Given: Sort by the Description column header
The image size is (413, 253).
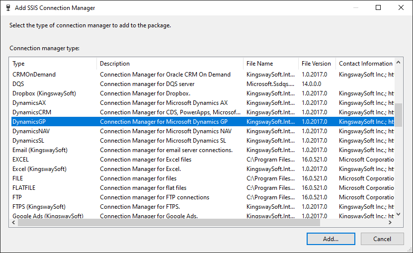Looking at the screenshot, I should (x=170, y=64).
